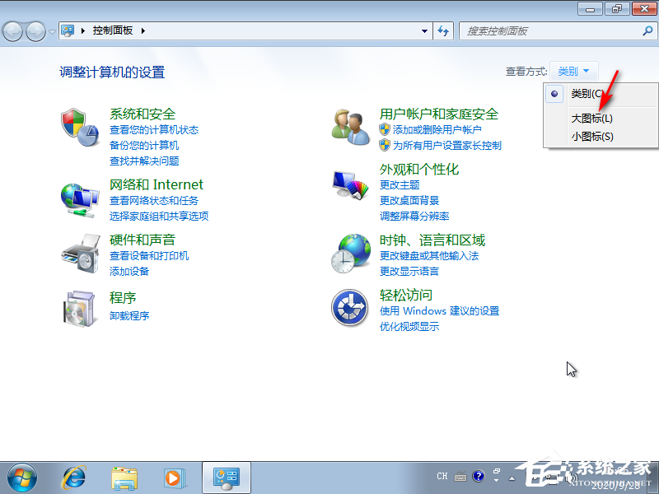
Task: Open the 网络和 Internet monitors icon
Action: pyautogui.click(x=80, y=198)
